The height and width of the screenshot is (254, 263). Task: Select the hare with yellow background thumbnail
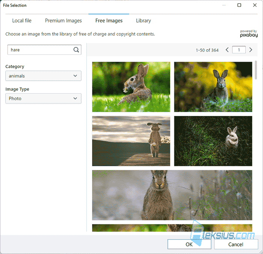(x=213, y=87)
